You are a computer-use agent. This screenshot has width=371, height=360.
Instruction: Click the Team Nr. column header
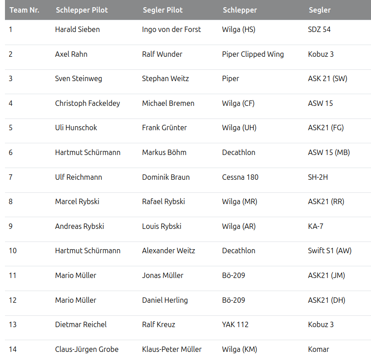(x=24, y=10)
